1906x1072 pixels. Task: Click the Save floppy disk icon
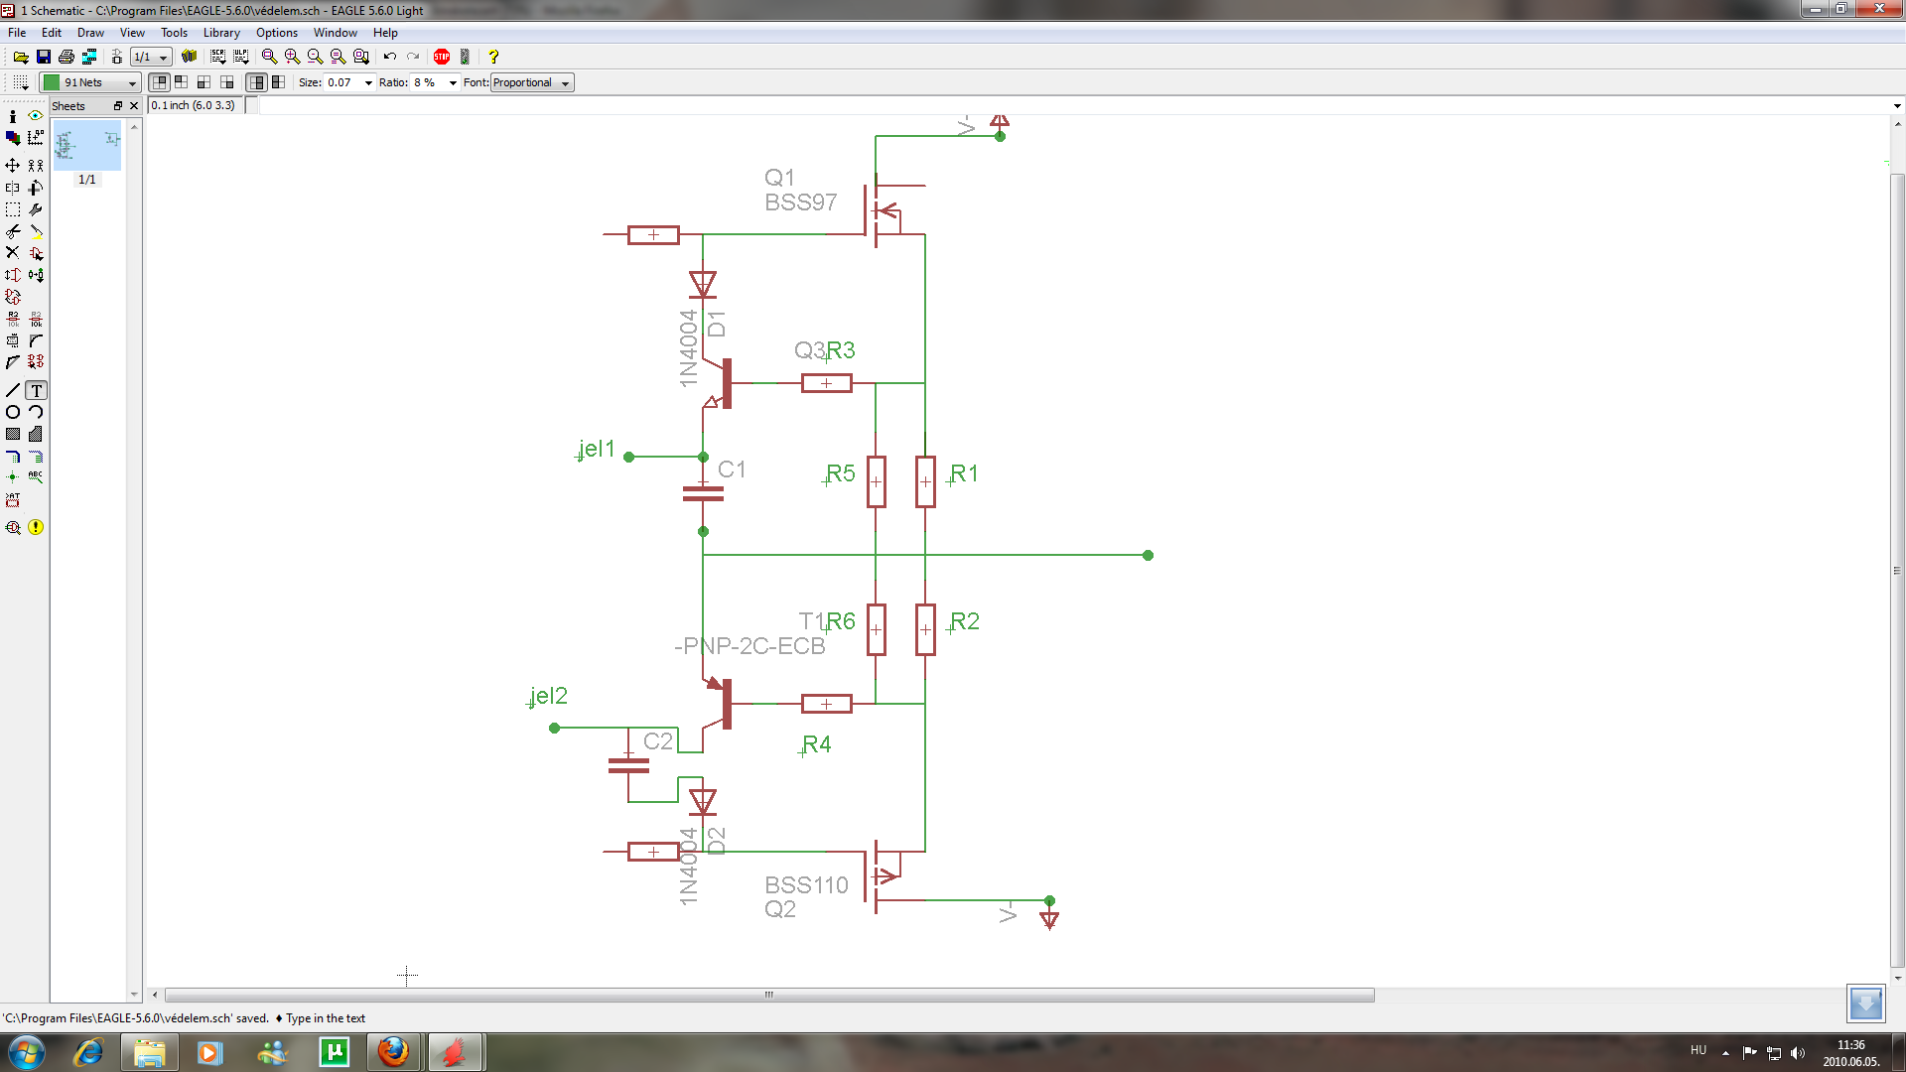click(x=43, y=57)
